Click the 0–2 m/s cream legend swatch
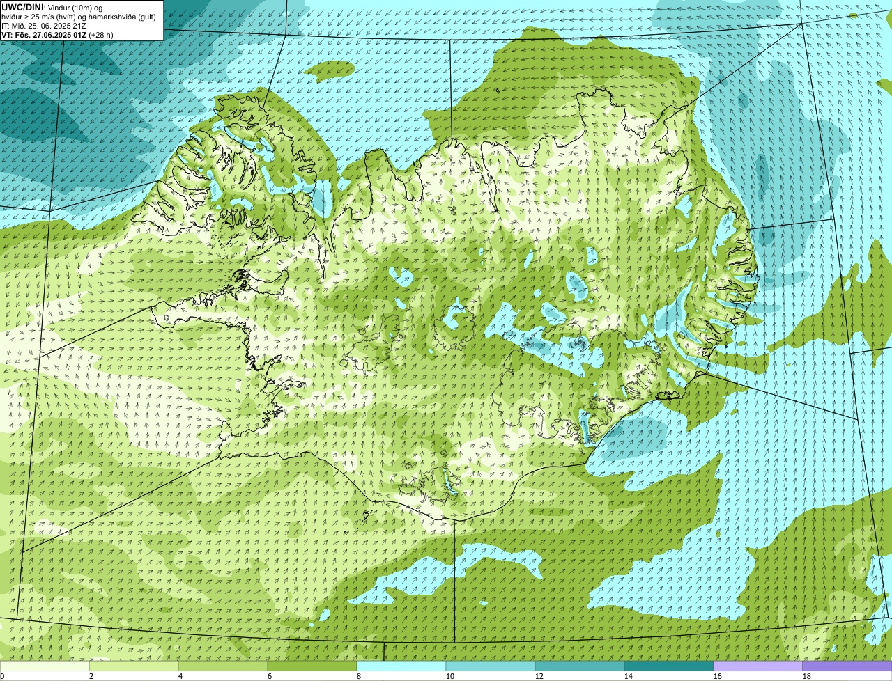The width and height of the screenshot is (892, 681). (45, 666)
